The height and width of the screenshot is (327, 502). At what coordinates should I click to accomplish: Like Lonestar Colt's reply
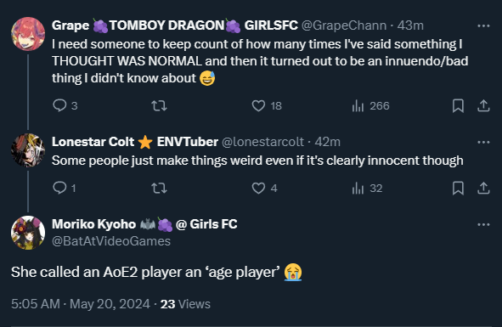[258, 188]
